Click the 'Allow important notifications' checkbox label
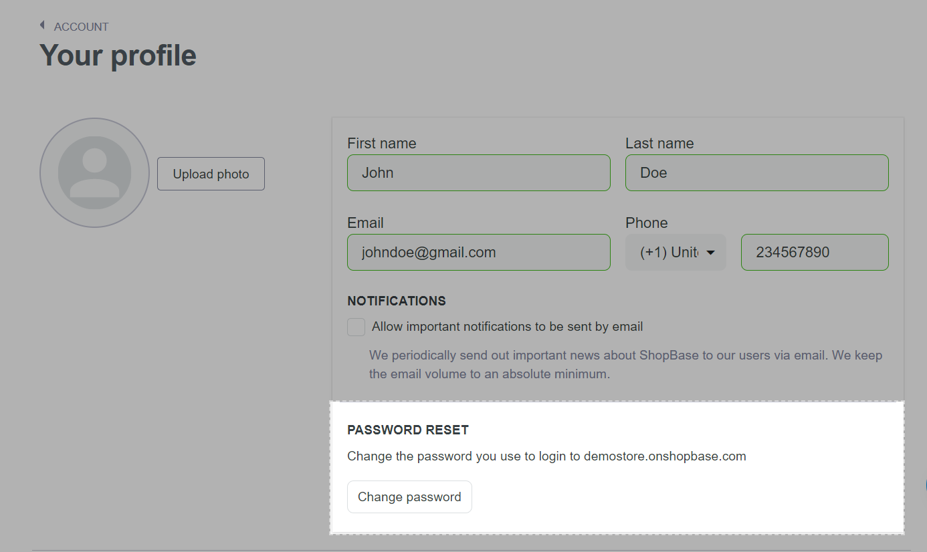 click(507, 327)
